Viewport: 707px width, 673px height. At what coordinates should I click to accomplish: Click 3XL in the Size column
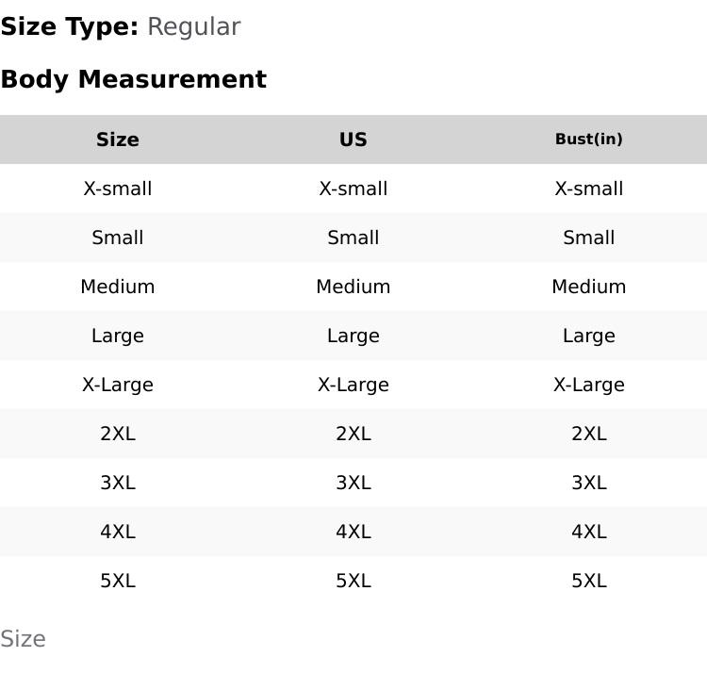point(118,483)
